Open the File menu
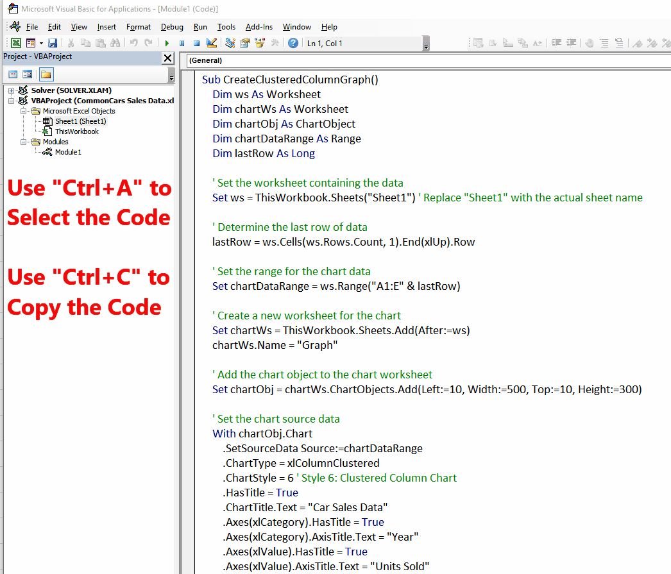The width and height of the screenshot is (671, 574). (32, 27)
